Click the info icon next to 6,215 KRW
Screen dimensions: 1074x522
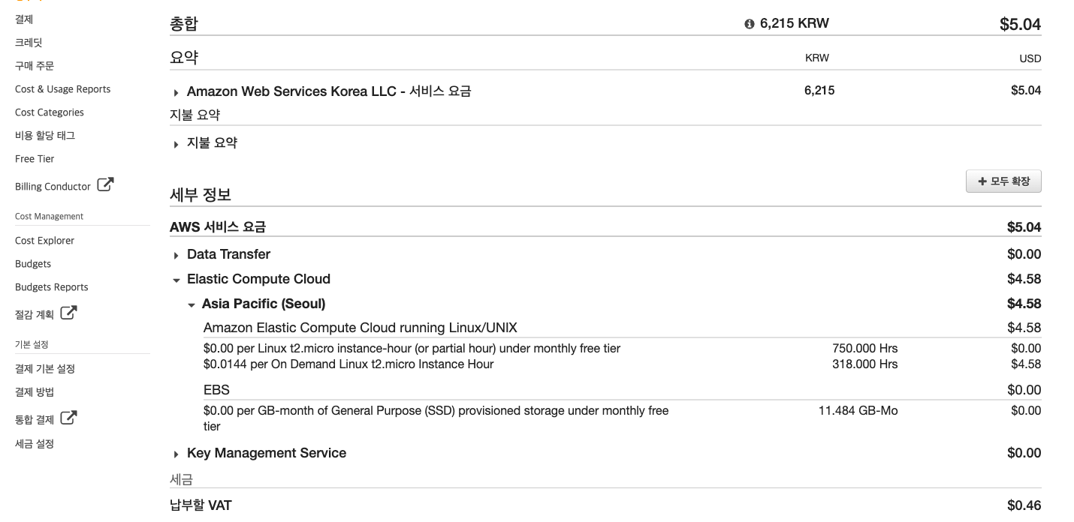pos(749,24)
